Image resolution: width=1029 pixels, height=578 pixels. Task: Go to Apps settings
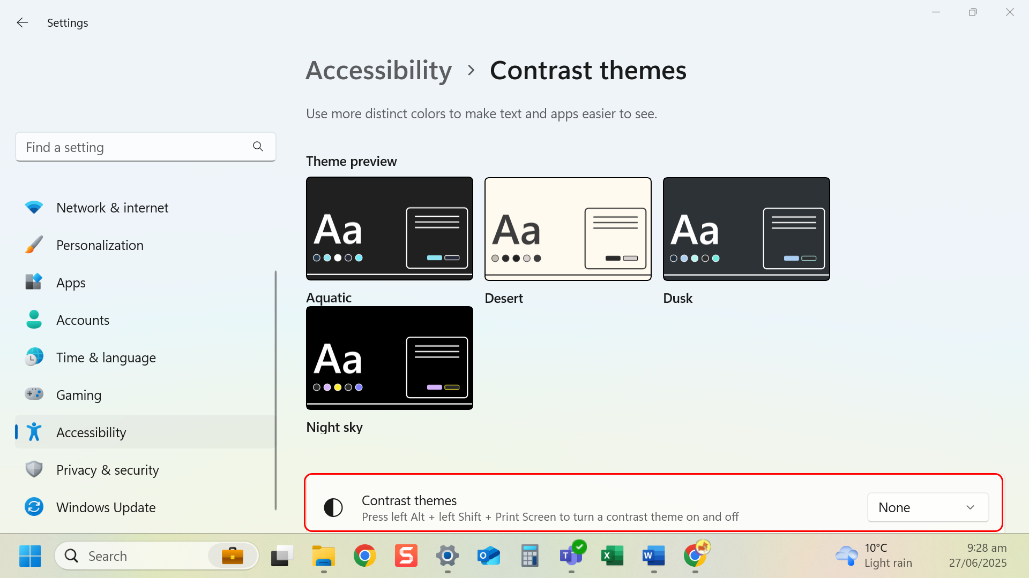tap(145, 283)
